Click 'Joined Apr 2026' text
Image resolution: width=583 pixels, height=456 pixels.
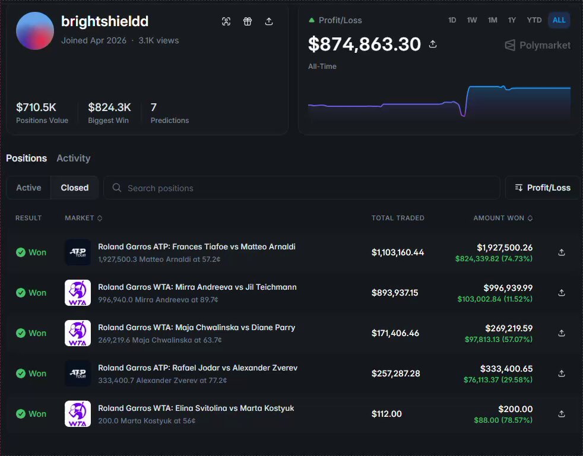click(x=94, y=40)
